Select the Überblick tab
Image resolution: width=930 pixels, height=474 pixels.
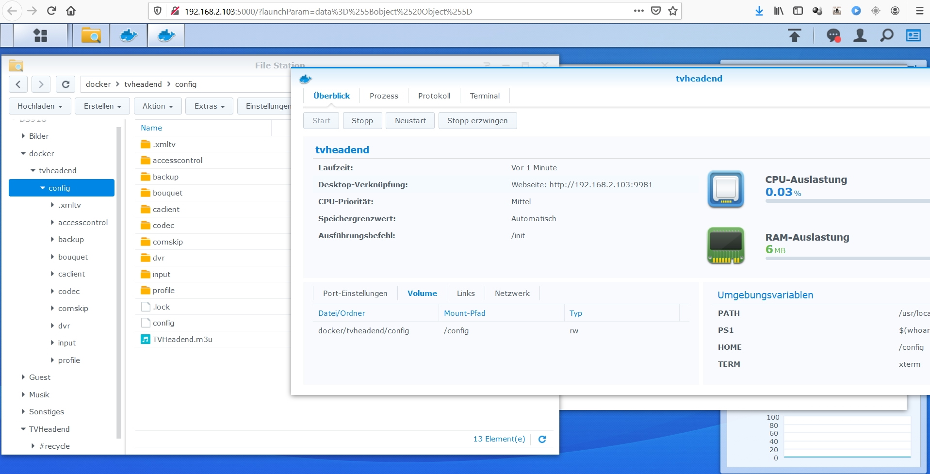331,96
